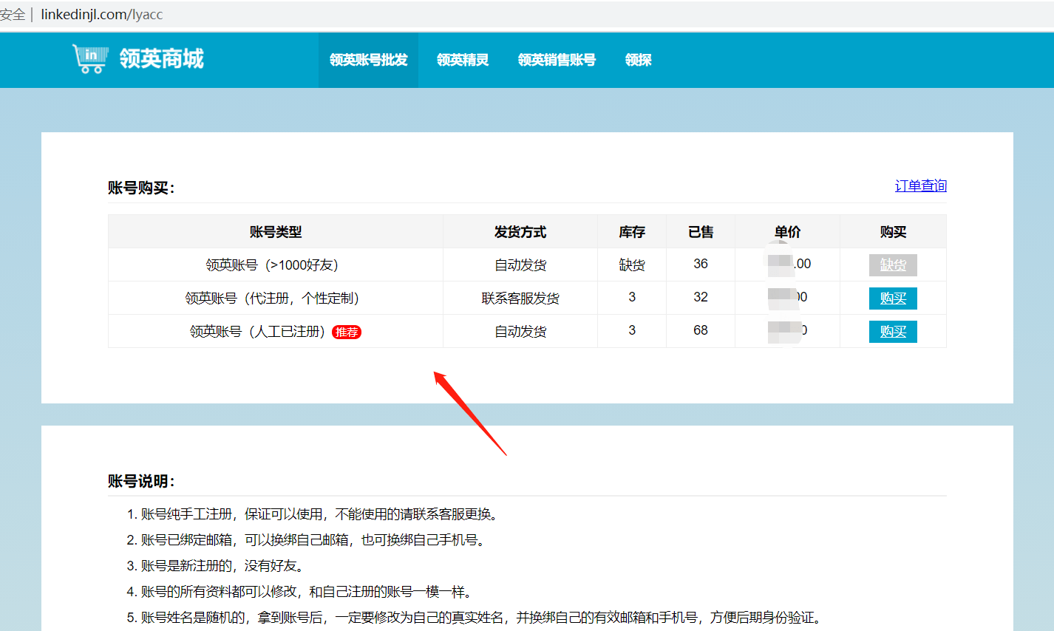
Task: Select the 领英账号批发 navigation tab
Action: pyautogui.click(x=368, y=60)
